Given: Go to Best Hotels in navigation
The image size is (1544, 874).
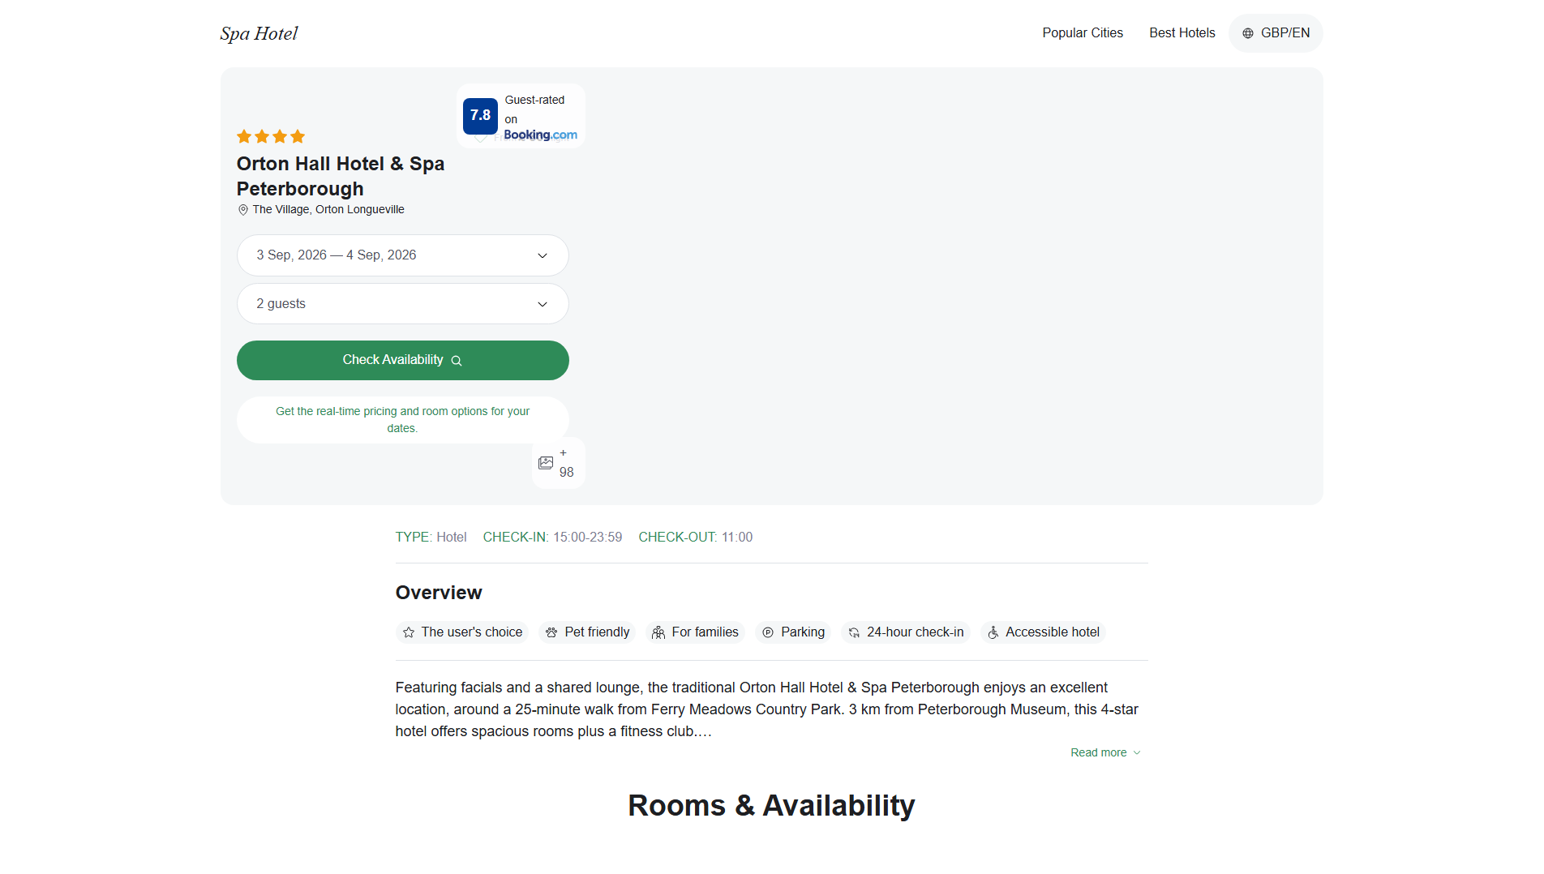Looking at the screenshot, I should click(x=1182, y=33).
